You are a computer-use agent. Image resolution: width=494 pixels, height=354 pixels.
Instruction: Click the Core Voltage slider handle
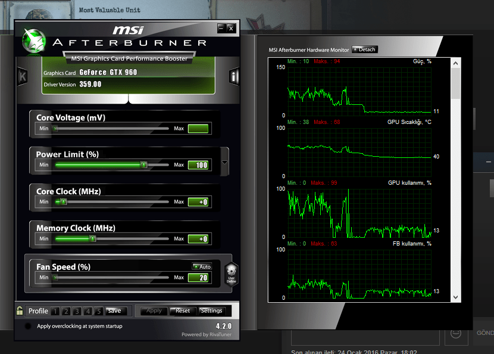pyautogui.click(x=55, y=128)
